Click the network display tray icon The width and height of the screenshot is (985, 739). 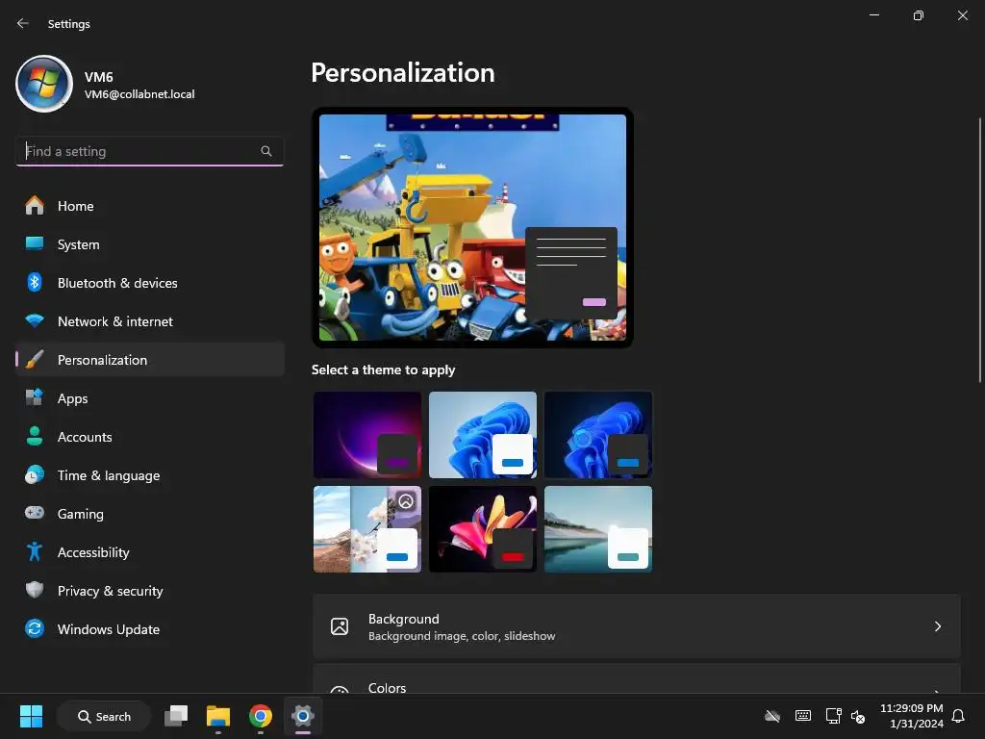834,716
